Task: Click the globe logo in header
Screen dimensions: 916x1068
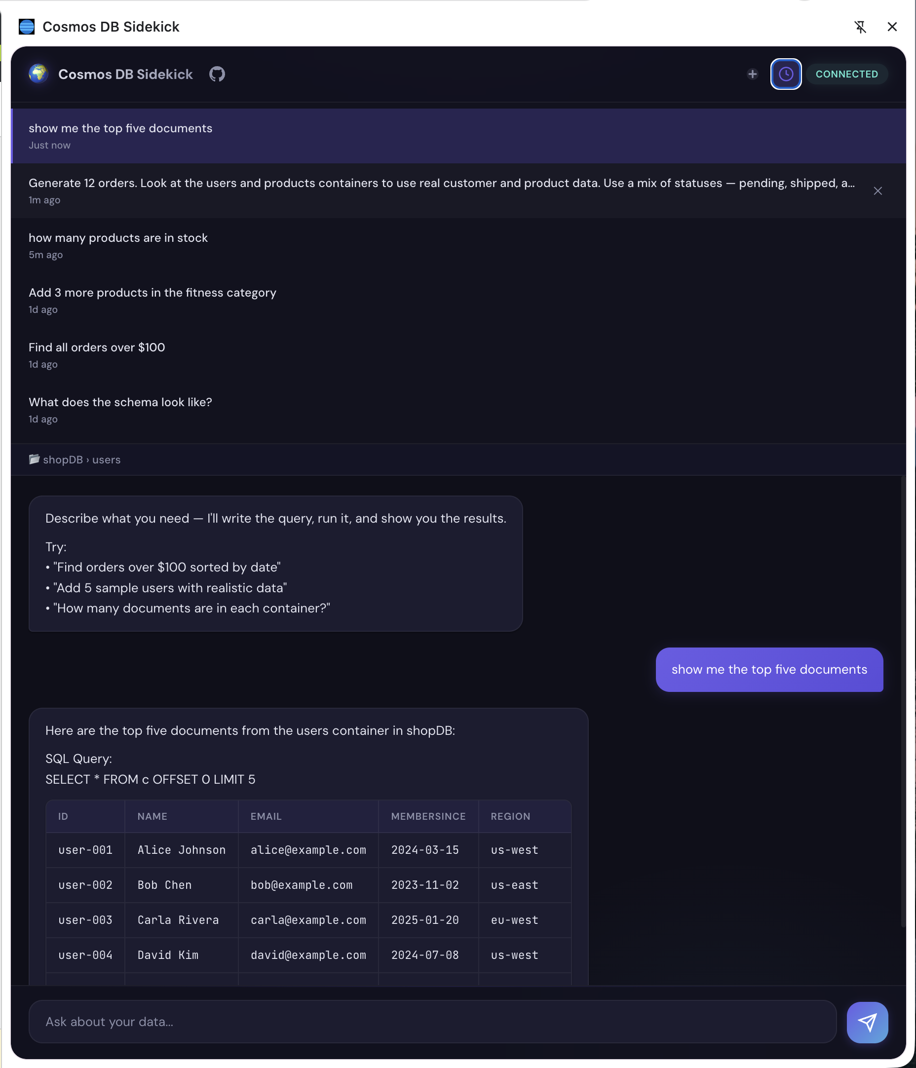Action: [x=38, y=74]
